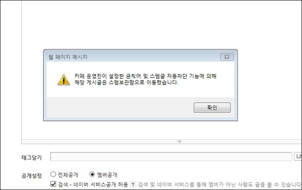This screenshot has width=302, height=190.
Task: Click the 전체공개 option label text
Action: pyautogui.click(x=68, y=175)
